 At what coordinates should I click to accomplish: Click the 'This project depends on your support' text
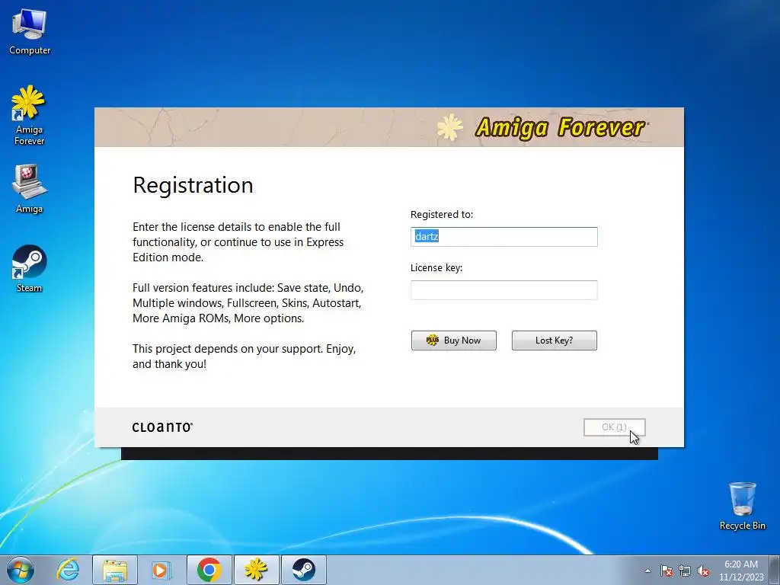coord(245,356)
